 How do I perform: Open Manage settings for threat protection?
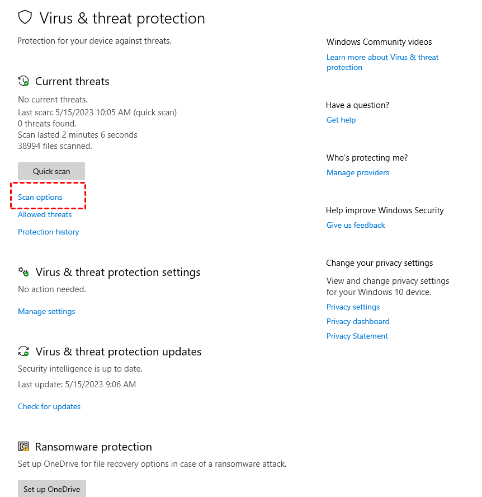[46, 311]
